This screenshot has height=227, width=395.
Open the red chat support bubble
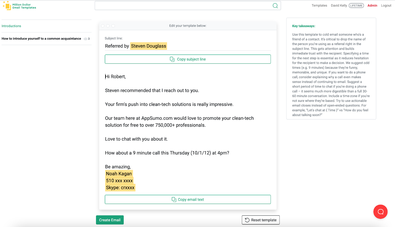pos(380,212)
